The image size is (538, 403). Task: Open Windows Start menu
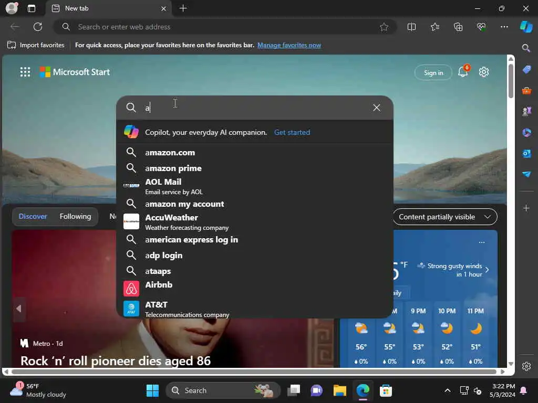tap(152, 390)
